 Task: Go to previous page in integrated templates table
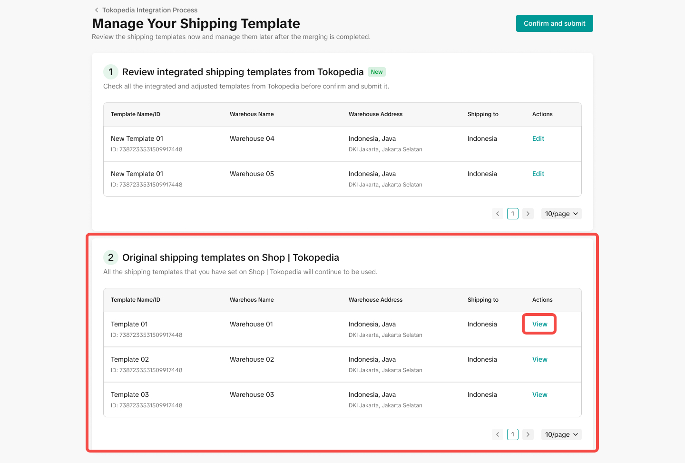pos(498,214)
